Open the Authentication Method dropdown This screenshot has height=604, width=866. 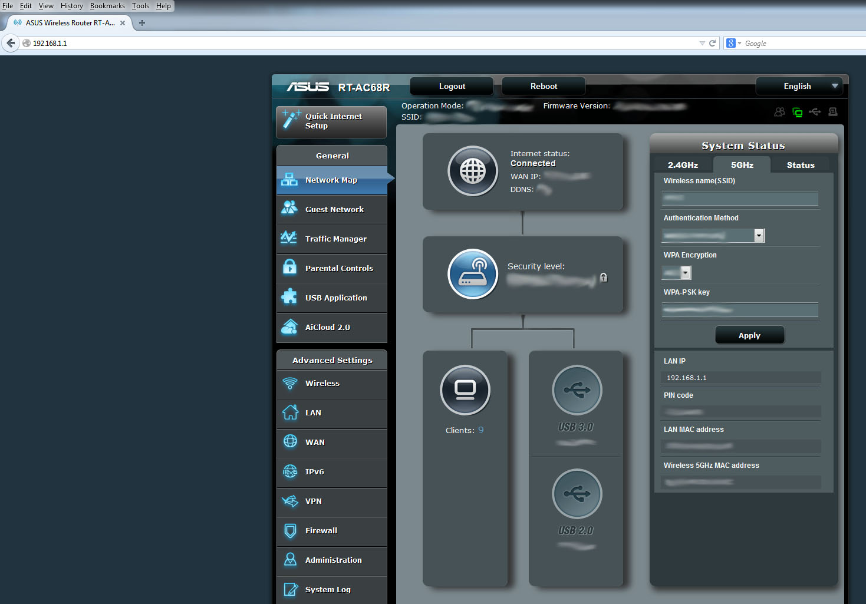[759, 236]
